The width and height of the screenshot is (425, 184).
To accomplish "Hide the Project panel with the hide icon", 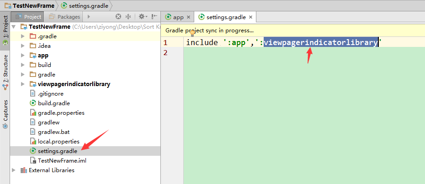I will tap(154, 17).
